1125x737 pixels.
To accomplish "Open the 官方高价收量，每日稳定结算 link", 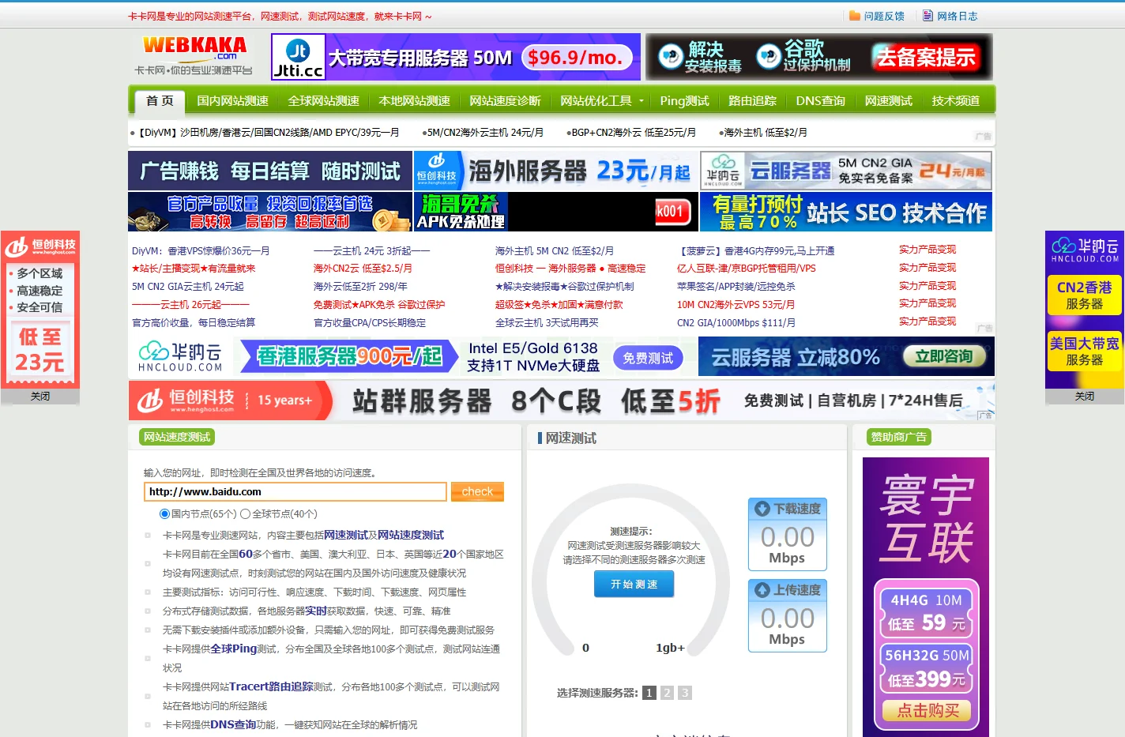I will coord(194,323).
